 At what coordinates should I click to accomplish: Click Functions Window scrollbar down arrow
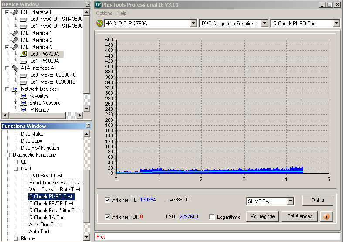87,237
